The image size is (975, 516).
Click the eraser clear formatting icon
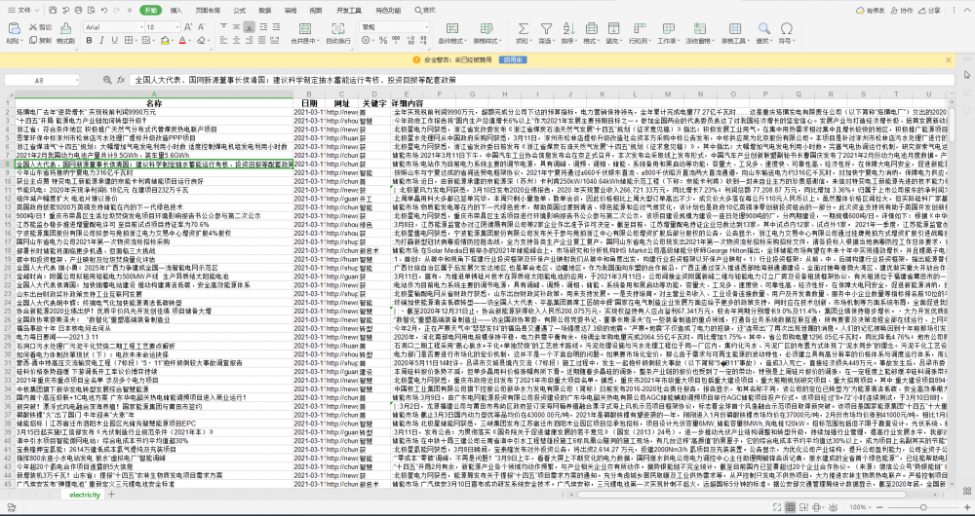click(x=200, y=41)
